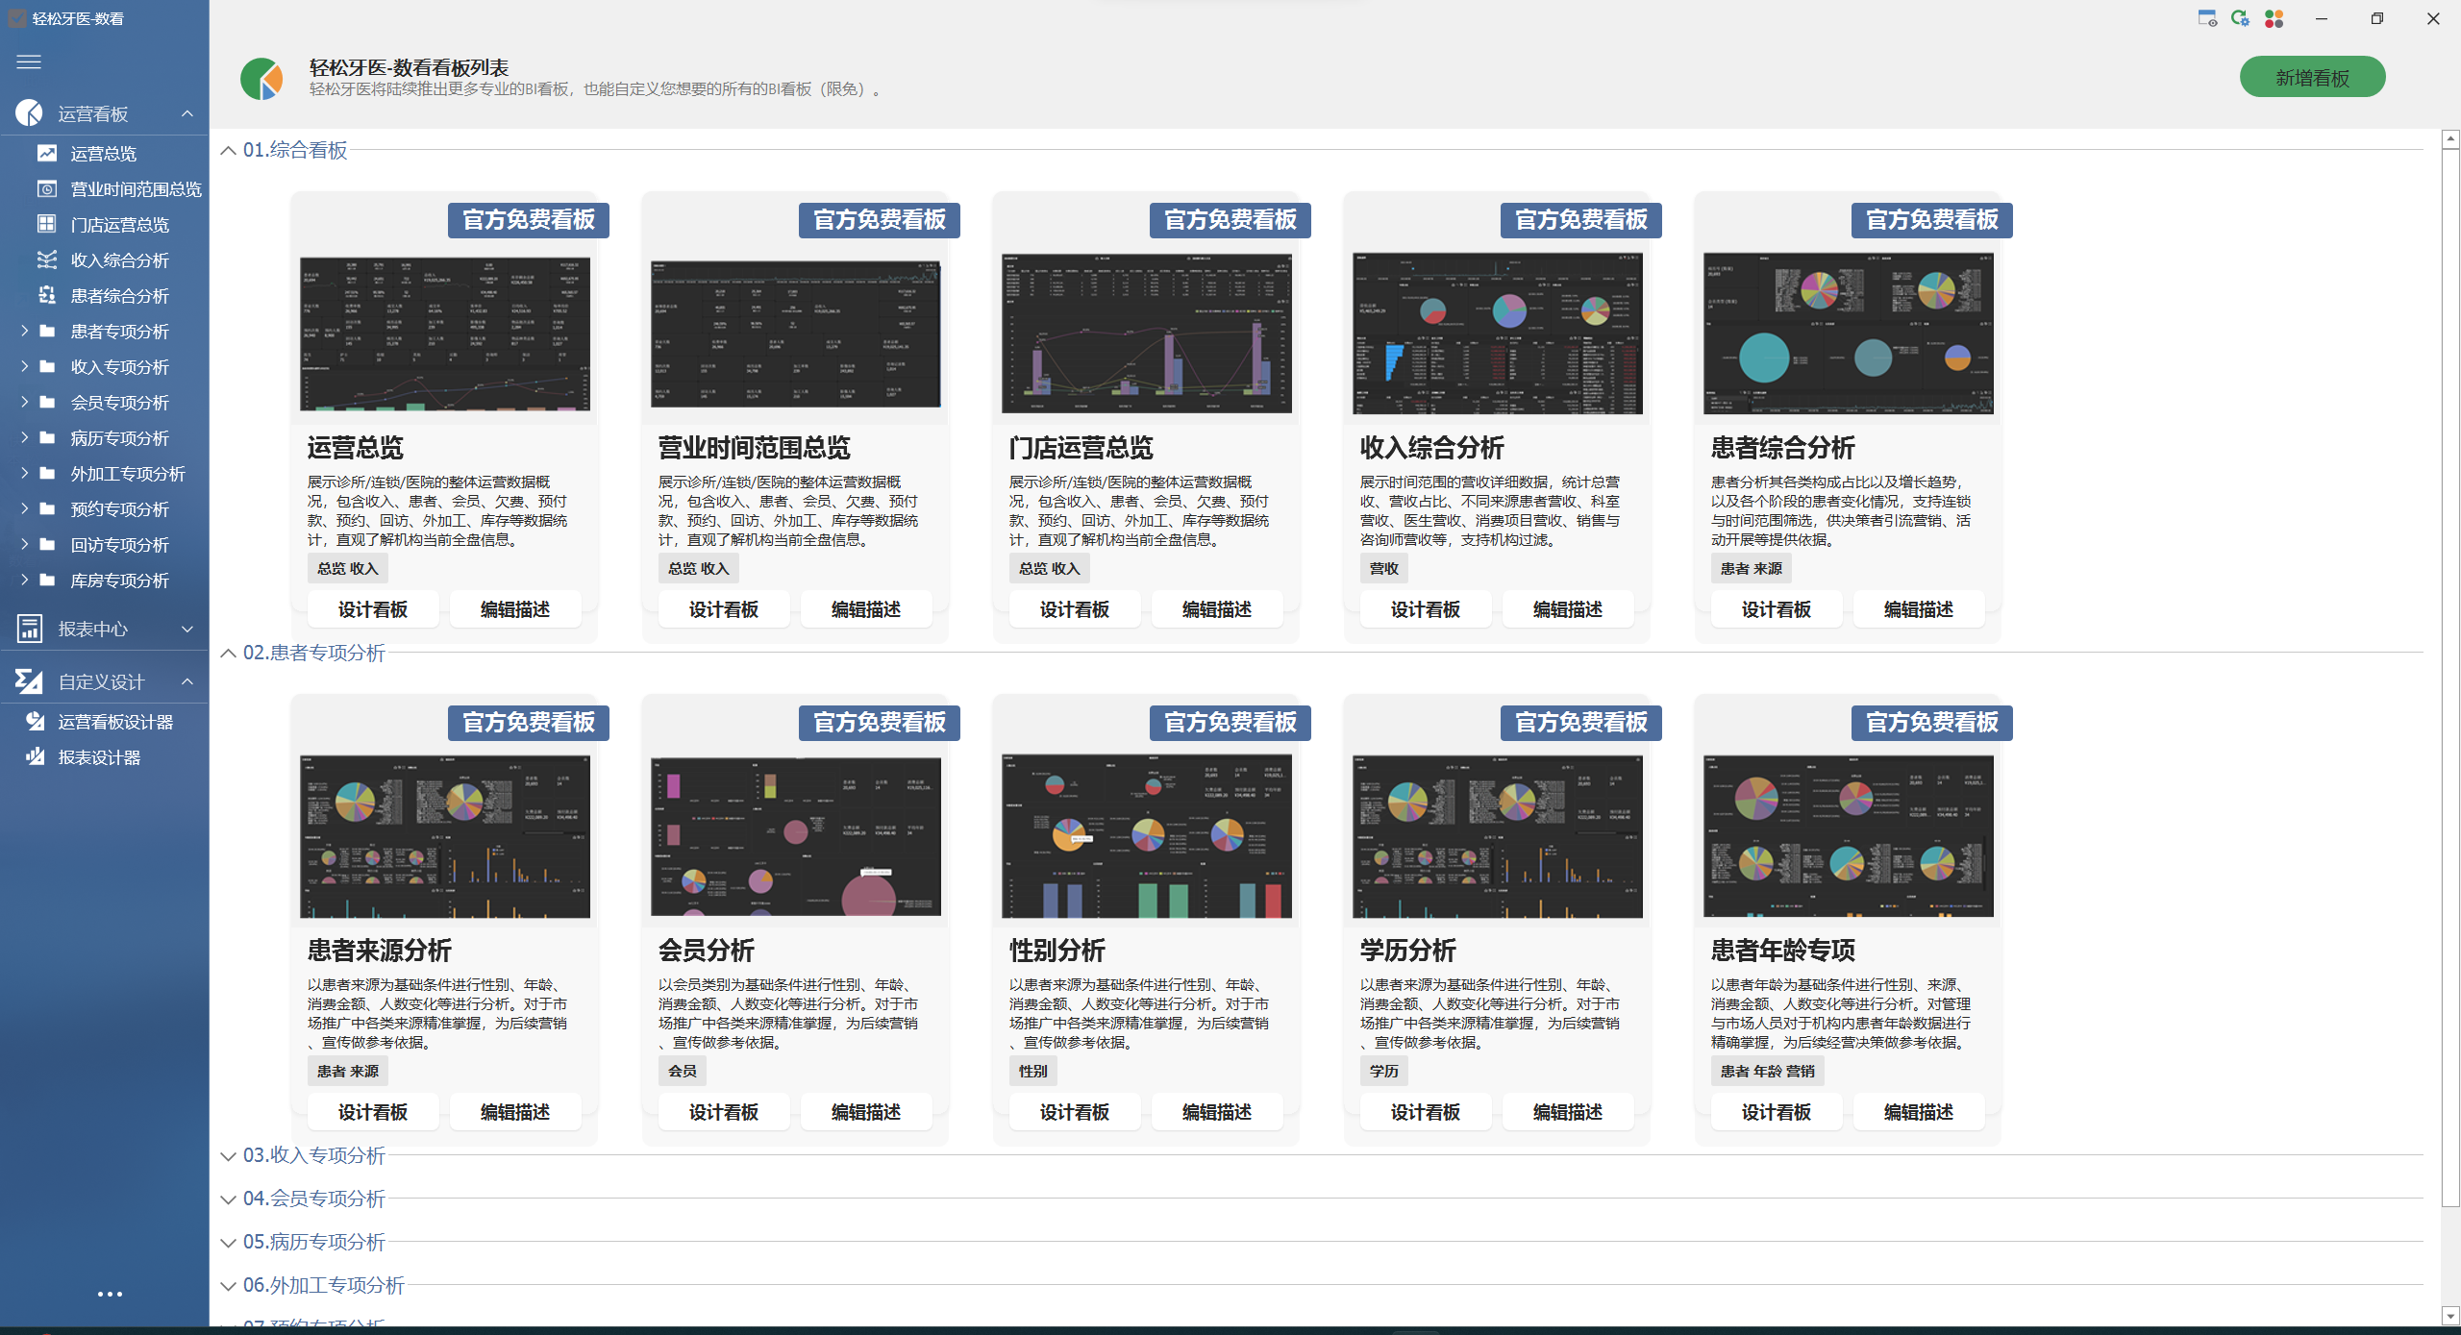The width and height of the screenshot is (2461, 1335).
Task: Click the app logo next to 轻松牙医-数看看板列表
Action: [261, 78]
